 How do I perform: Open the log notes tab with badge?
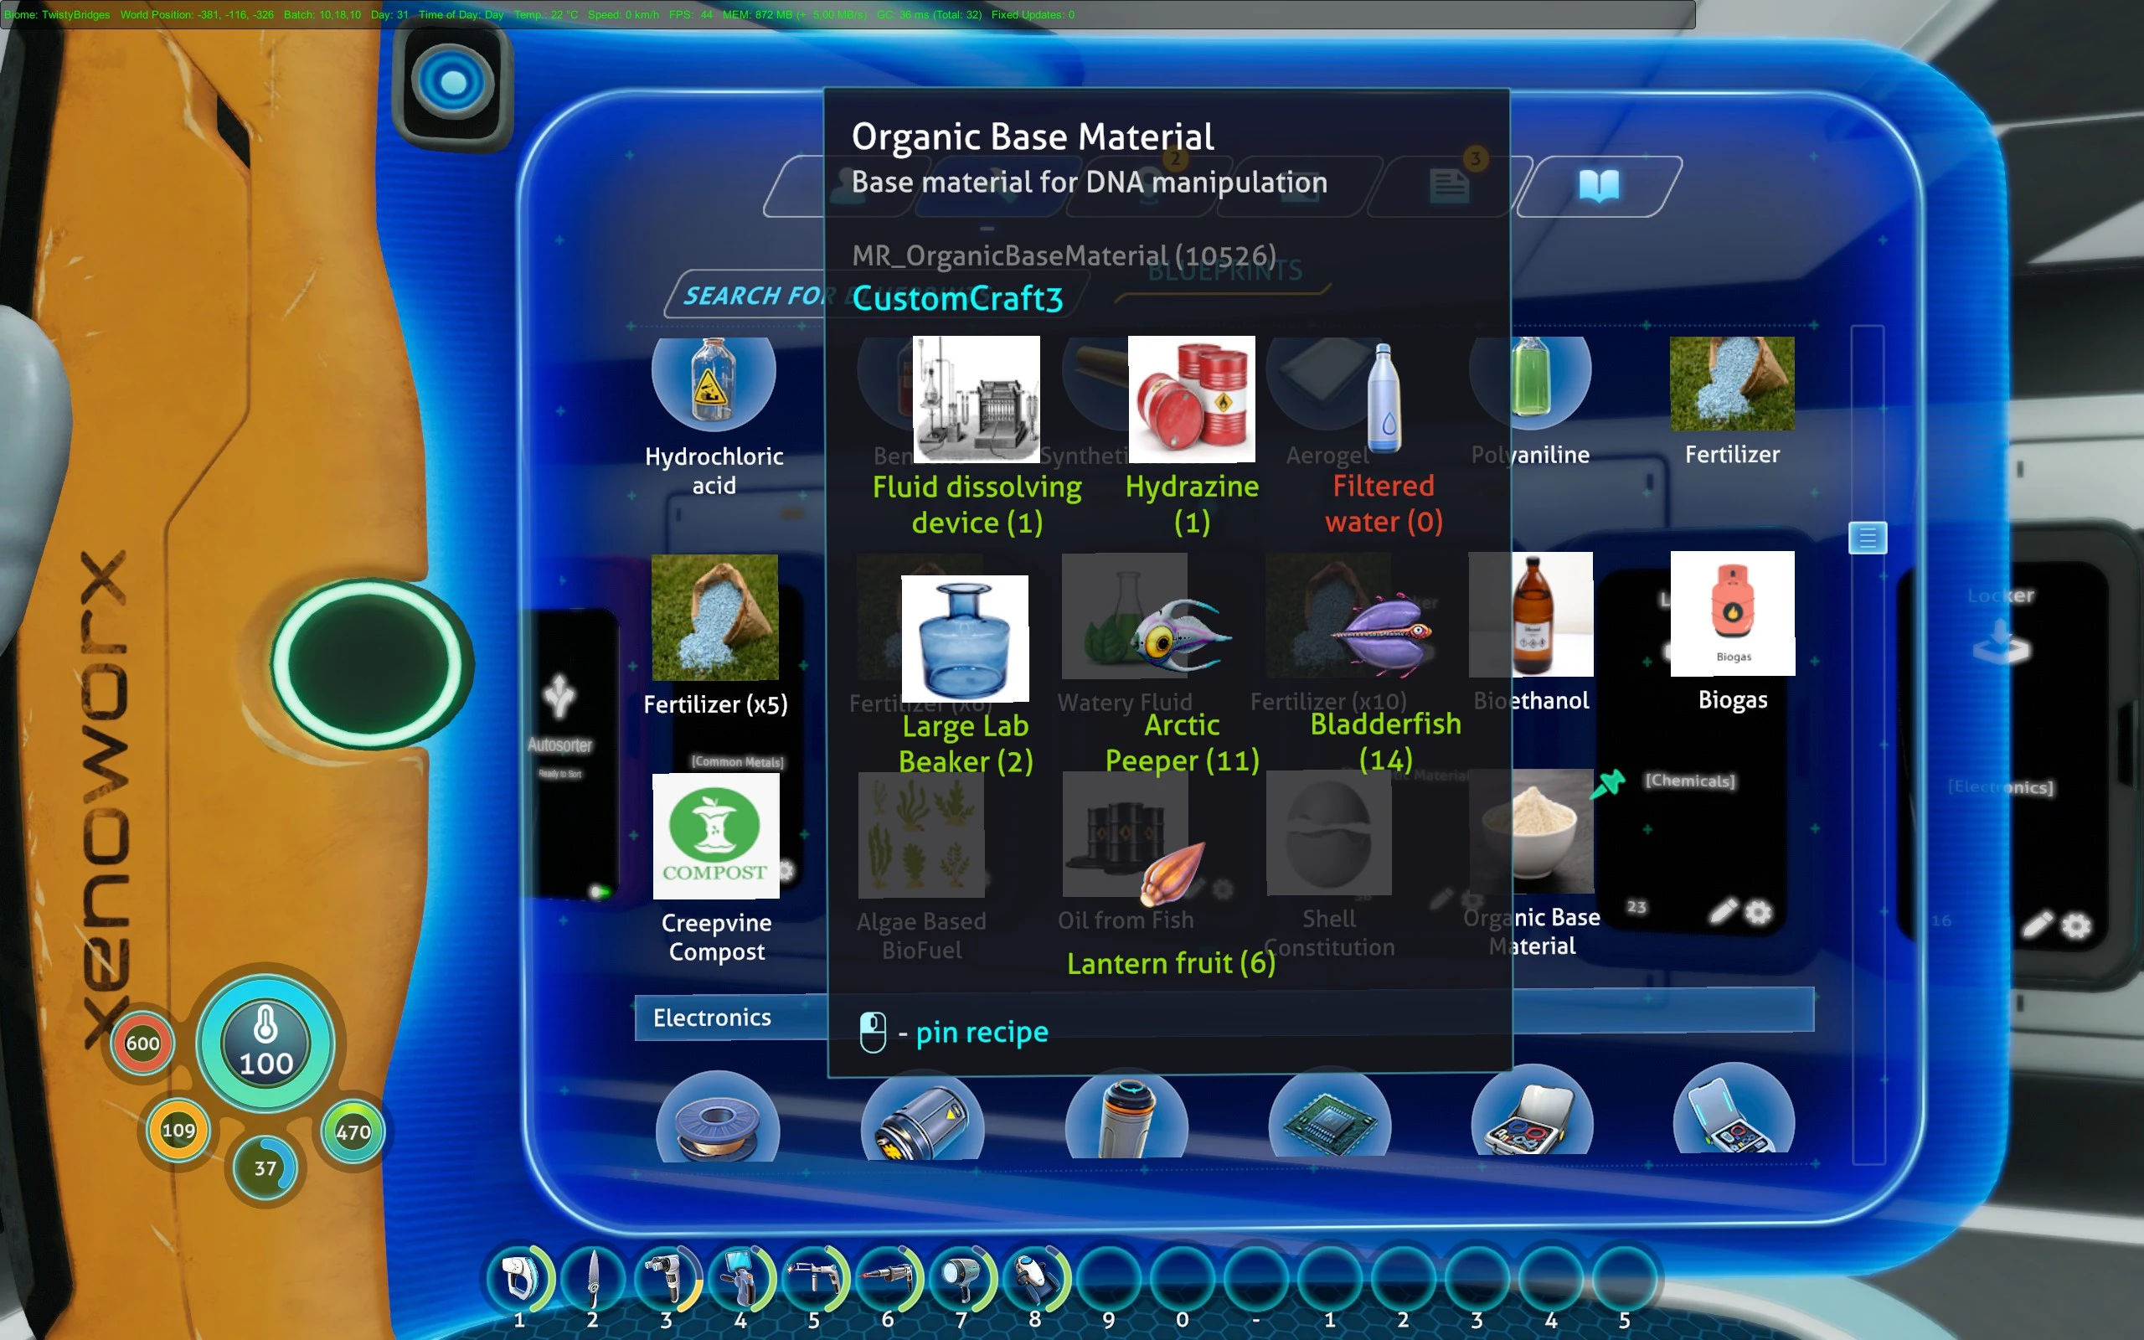click(x=1449, y=186)
